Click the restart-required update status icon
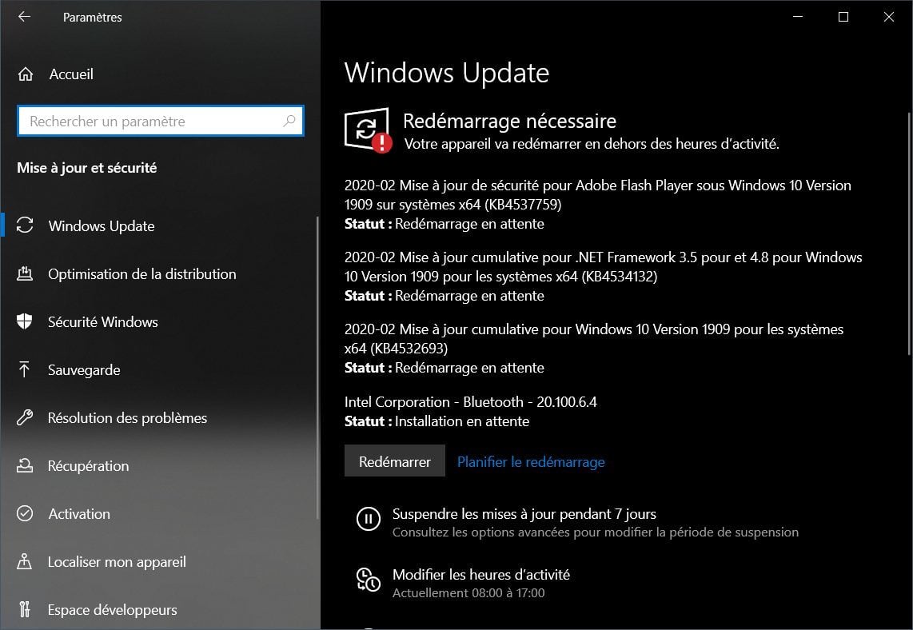Image resolution: width=913 pixels, height=630 pixels. 368,130
